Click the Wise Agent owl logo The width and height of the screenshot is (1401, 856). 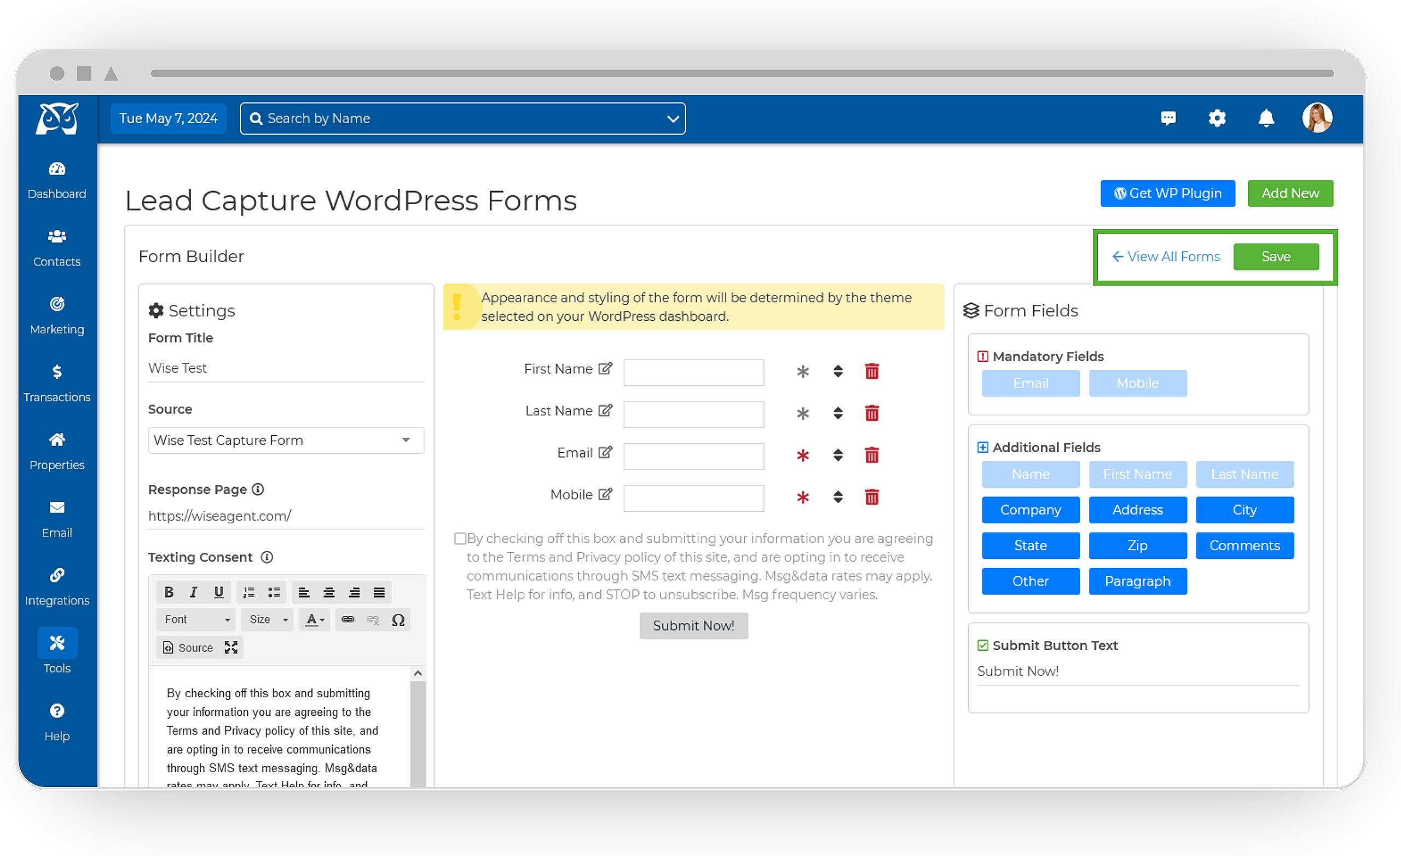tap(57, 118)
